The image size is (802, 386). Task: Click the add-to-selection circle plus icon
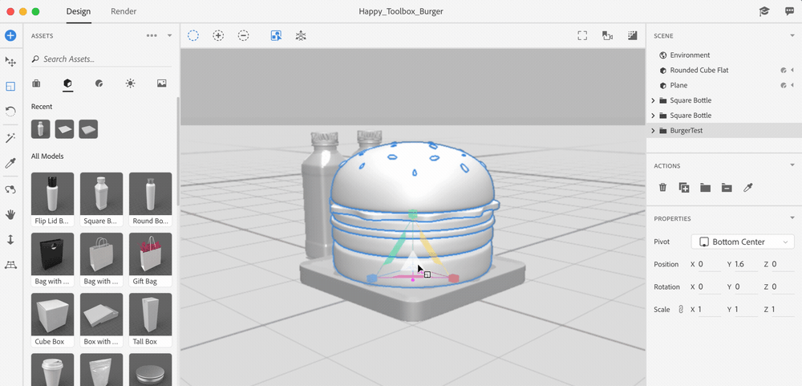pyautogui.click(x=218, y=36)
